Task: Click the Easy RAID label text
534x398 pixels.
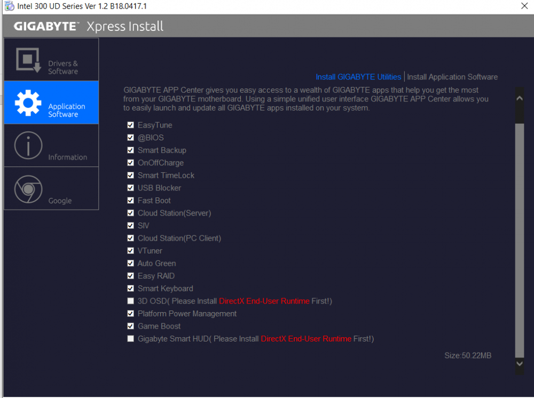Action: (x=156, y=276)
